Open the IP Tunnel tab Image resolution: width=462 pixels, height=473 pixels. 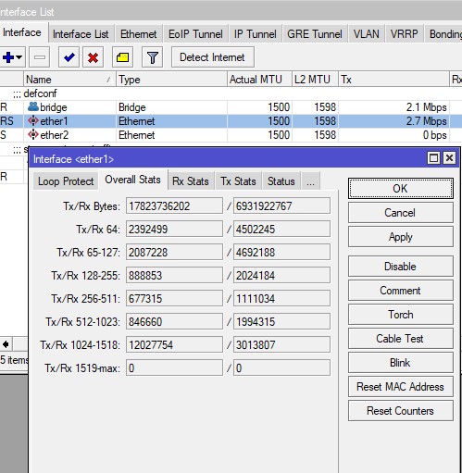[x=255, y=34]
